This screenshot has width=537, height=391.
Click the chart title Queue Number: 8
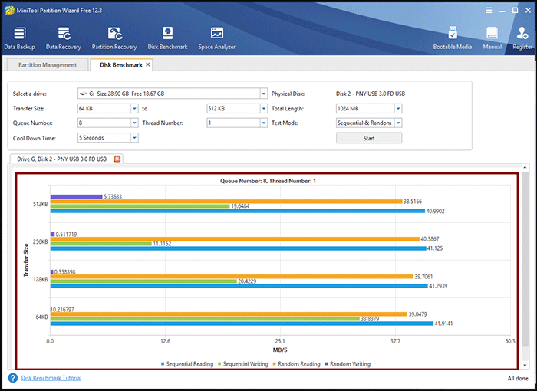(268, 181)
